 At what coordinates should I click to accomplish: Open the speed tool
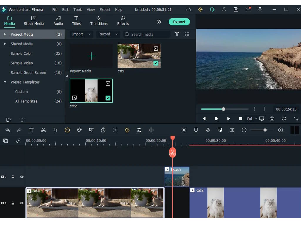[67, 130]
